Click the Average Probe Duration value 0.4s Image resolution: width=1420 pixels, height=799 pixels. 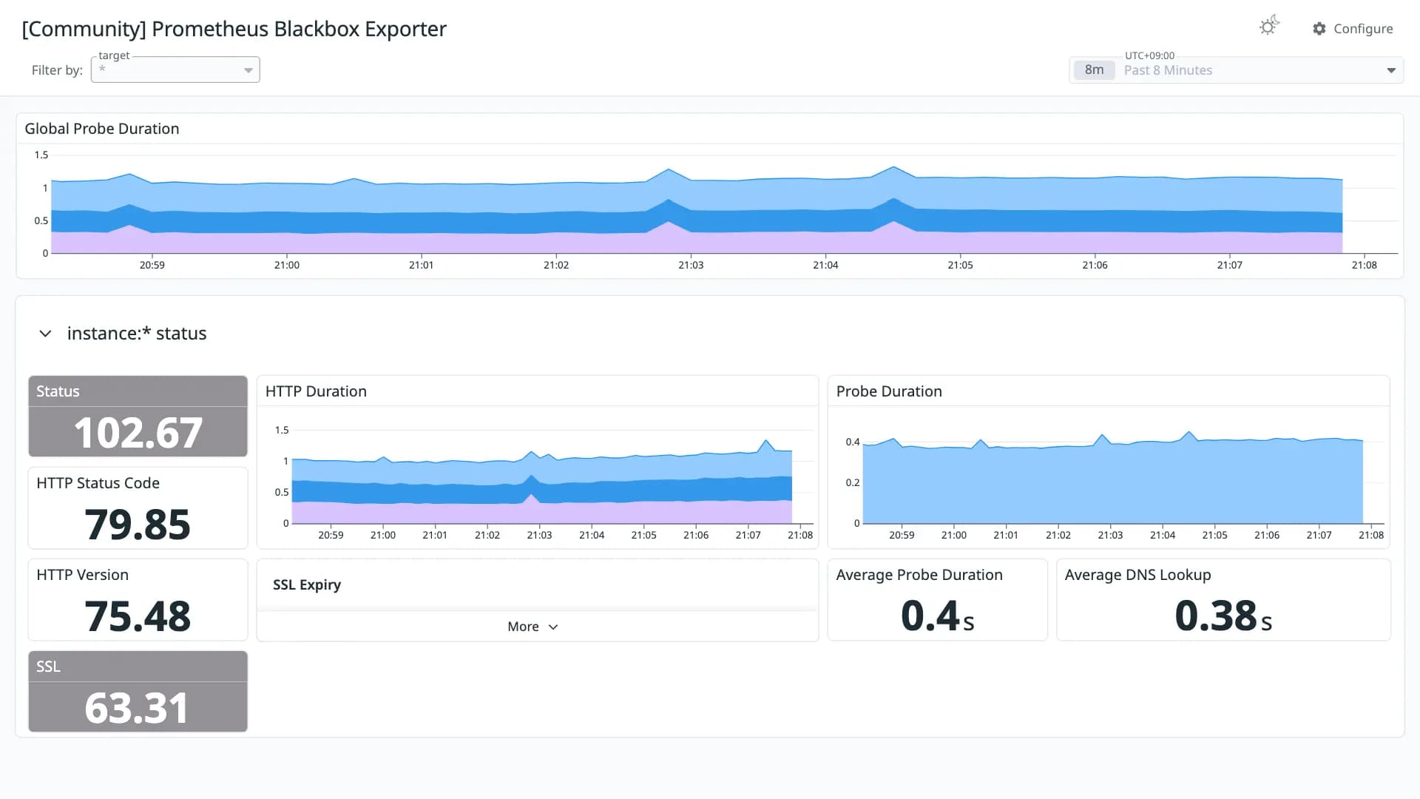pyautogui.click(x=937, y=616)
